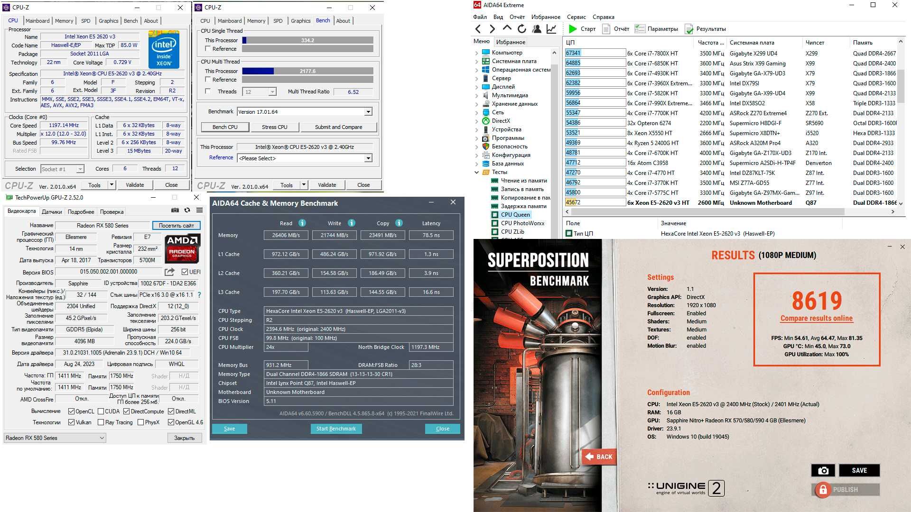Click Submit and Compare button
This screenshot has height=512, width=911.
point(338,127)
